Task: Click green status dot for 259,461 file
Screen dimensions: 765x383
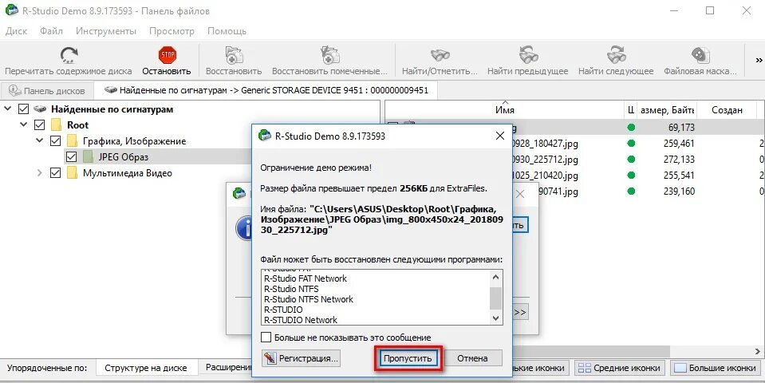Action: [631, 144]
